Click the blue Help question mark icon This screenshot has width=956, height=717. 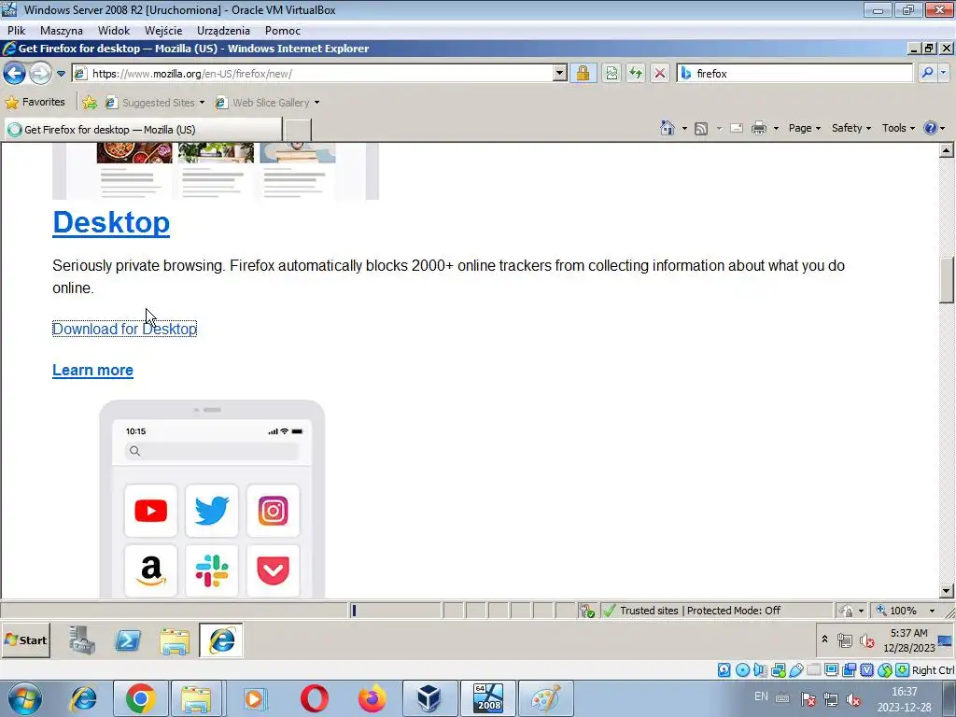click(931, 128)
